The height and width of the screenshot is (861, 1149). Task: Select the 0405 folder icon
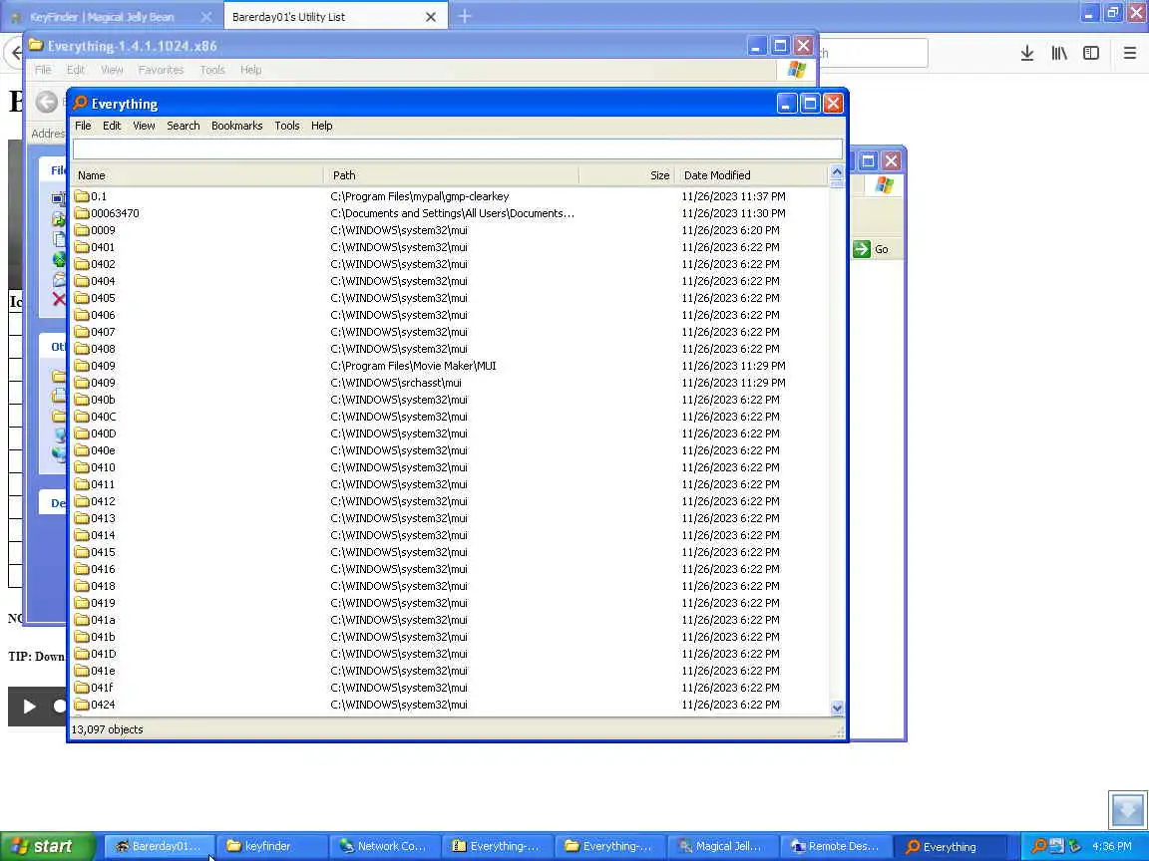pyautogui.click(x=82, y=298)
